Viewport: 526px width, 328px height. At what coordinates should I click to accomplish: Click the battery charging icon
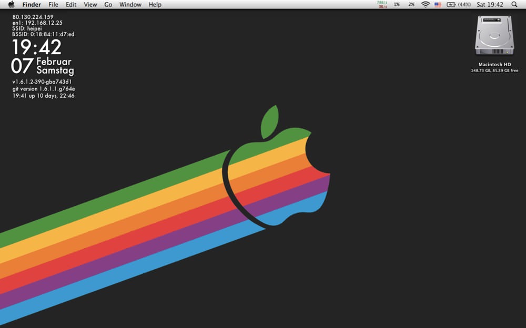pyautogui.click(x=451, y=4)
